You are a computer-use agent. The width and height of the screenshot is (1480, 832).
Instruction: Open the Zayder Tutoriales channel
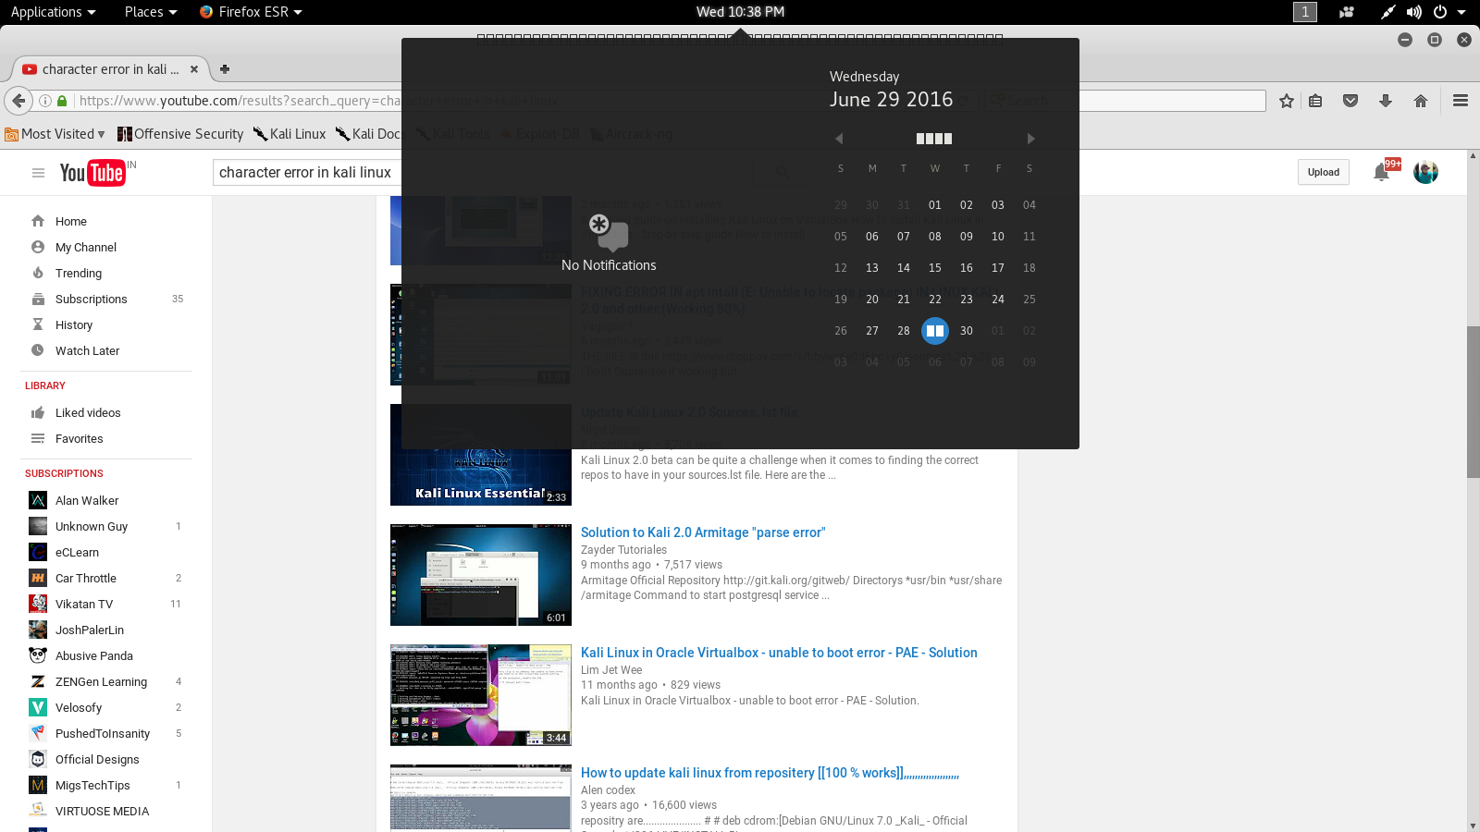pos(623,550)
